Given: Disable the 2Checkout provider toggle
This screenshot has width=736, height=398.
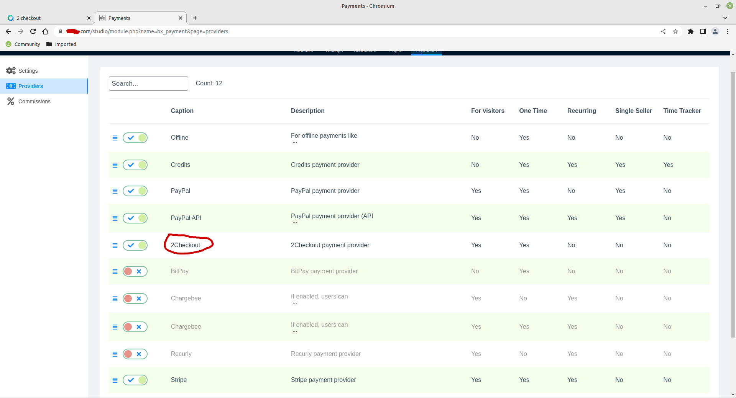Looking at the screenshot, I should click(x=135, y=245).
